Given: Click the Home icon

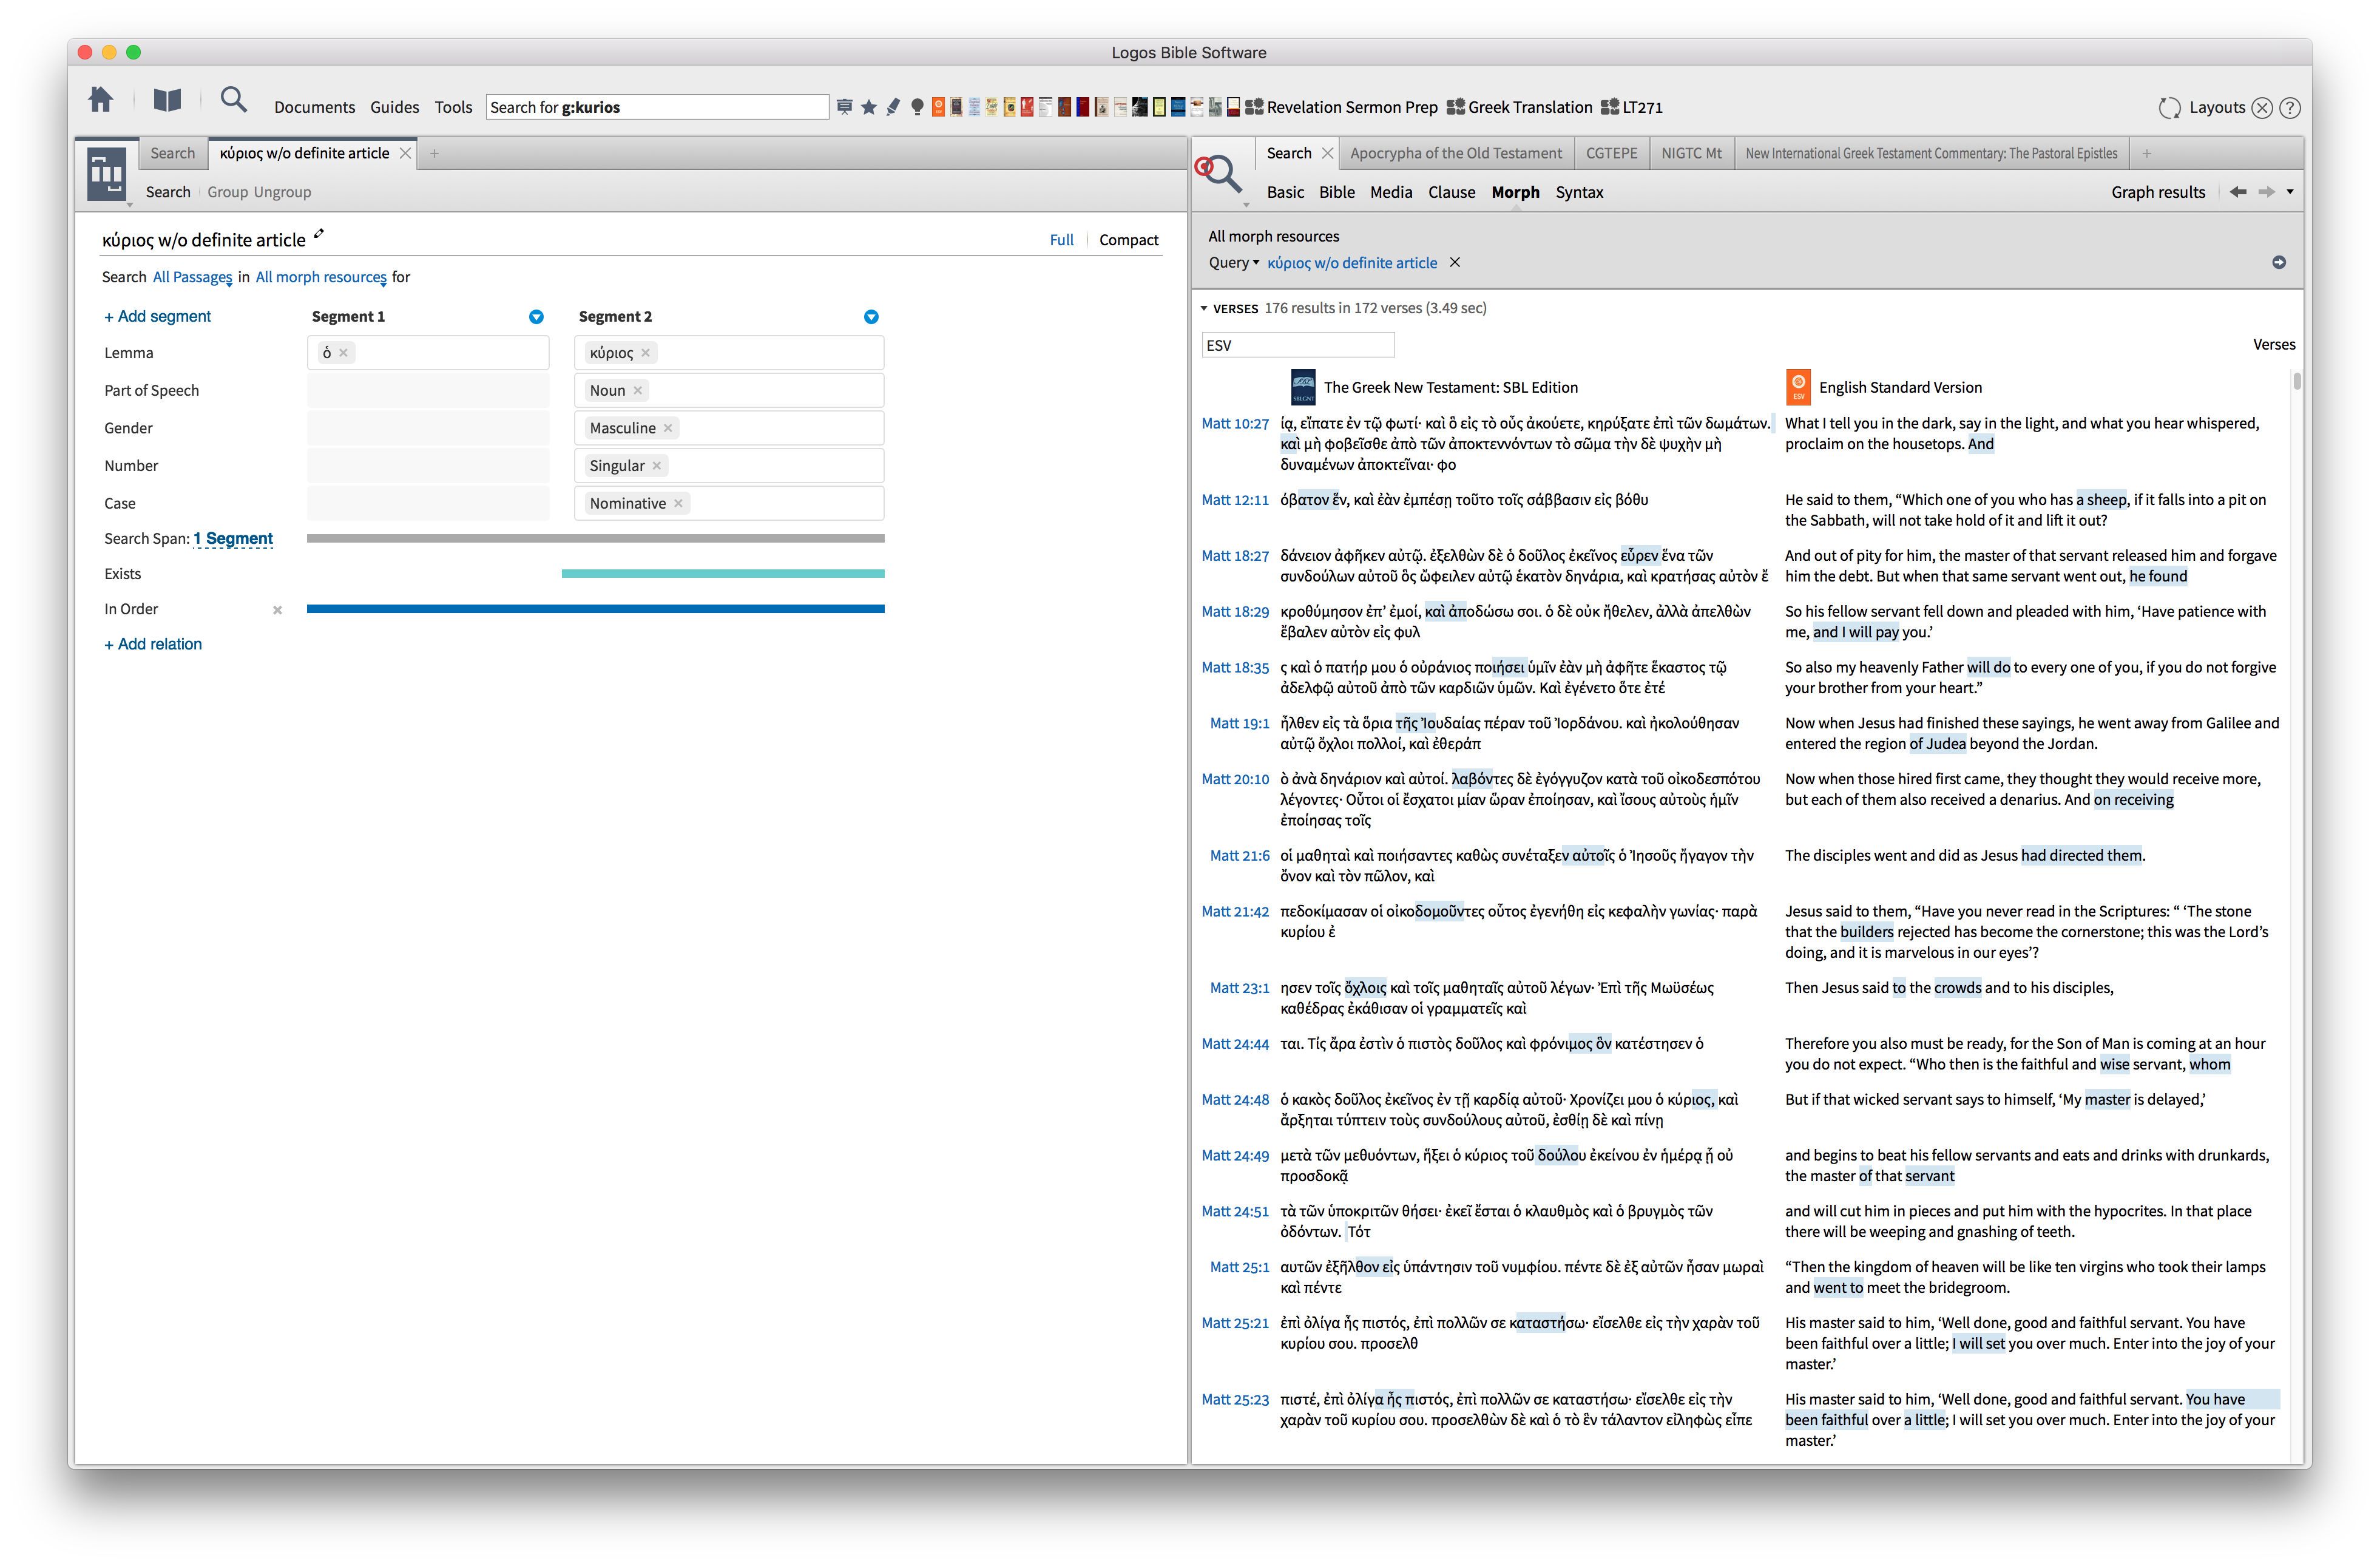Looking at the screenshot, I should tap(101, 100).
